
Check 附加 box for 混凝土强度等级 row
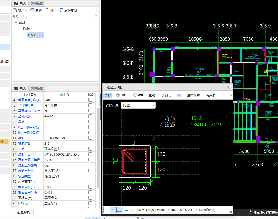tap(90, 160)
